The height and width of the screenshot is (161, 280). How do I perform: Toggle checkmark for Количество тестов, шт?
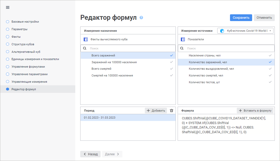[x=270, y=82]
